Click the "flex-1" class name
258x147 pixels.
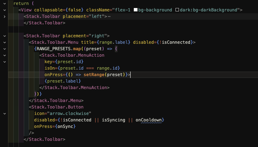point(123,10)
